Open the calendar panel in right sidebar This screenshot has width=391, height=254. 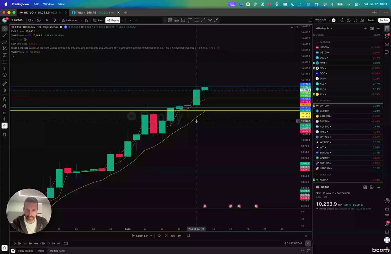click(x=387, y=216)
